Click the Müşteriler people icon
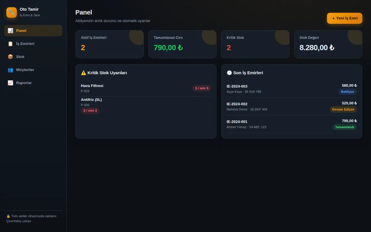 (x=11, y=70)
